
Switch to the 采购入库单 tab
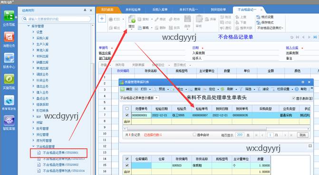point(160,9)
